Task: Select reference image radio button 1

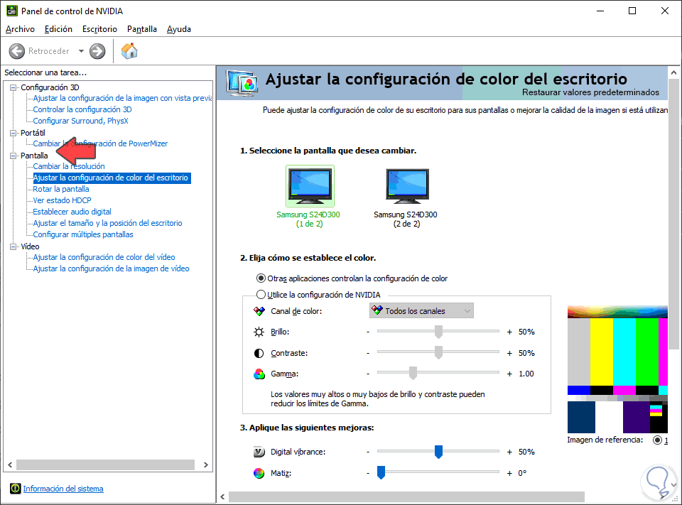Action: pos(657,440)
